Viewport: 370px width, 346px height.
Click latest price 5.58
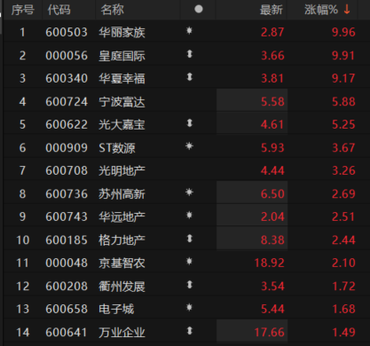(272, 102)
